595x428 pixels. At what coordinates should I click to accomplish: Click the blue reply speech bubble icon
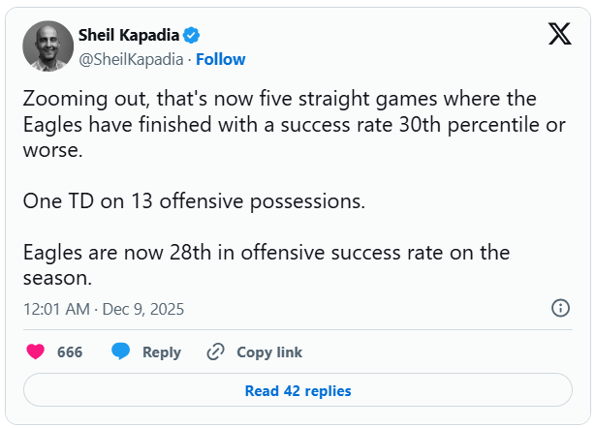tap(120, 352)
